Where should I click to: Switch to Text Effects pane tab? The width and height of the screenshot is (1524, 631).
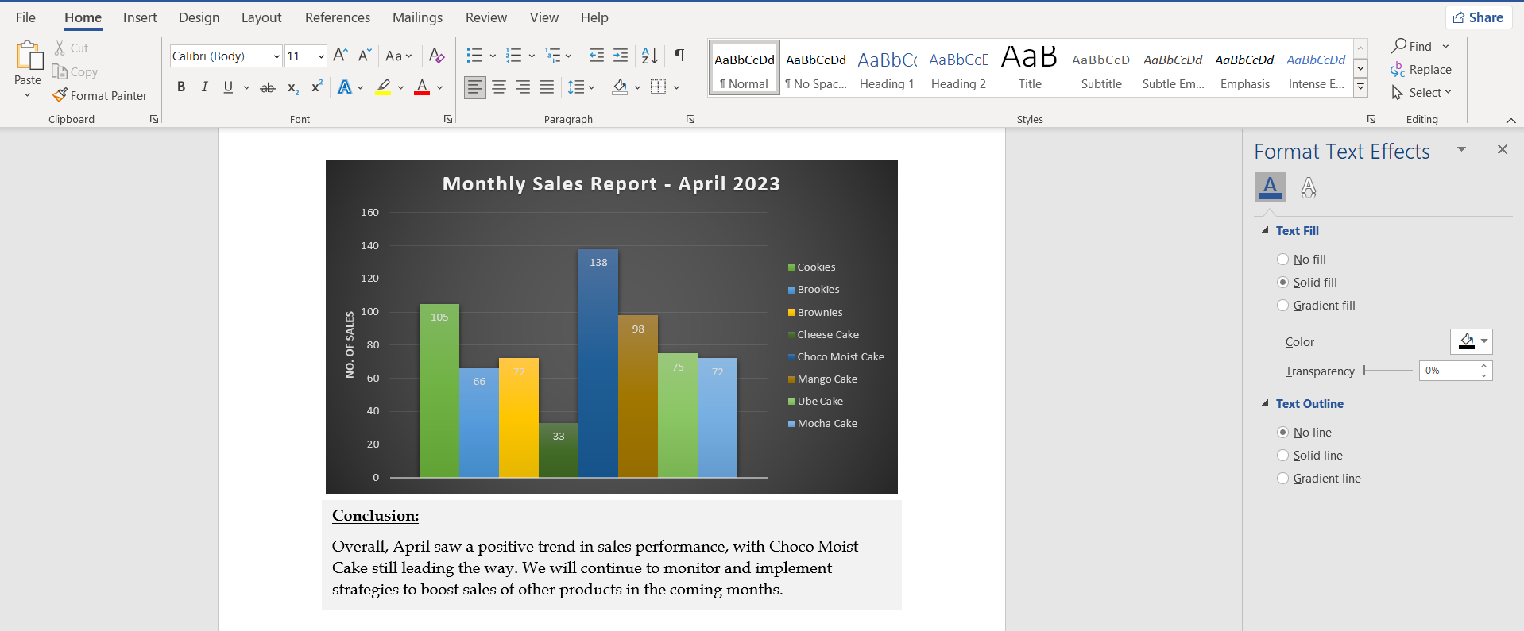[x=1309, y=187]
